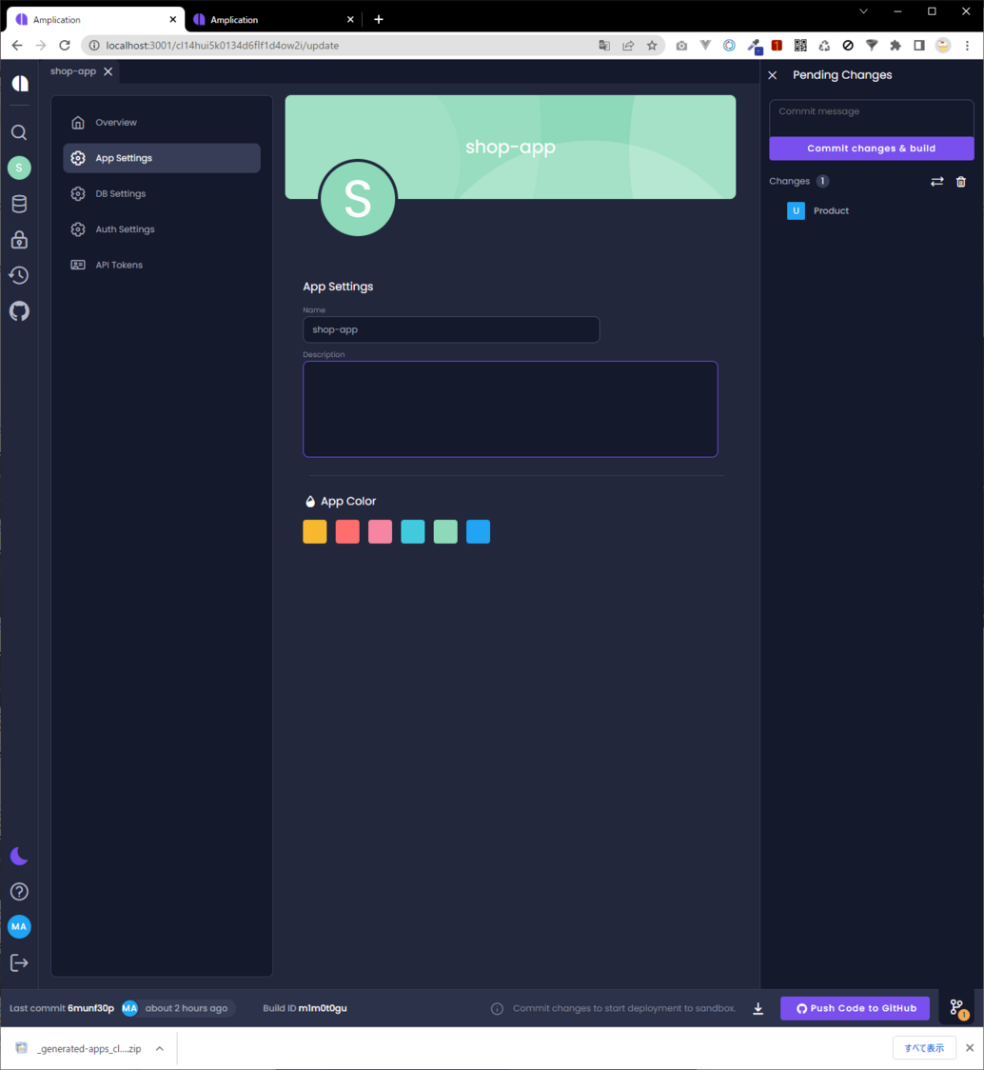Go back in the browser
The height and width of the screenshot is (1070, 984).
17,46
